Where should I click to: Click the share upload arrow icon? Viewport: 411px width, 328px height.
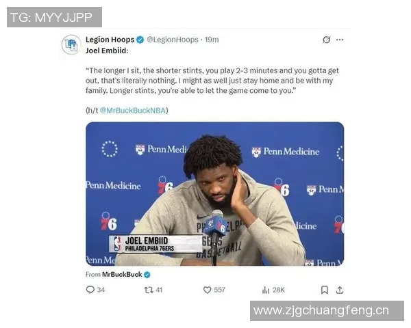340,290
